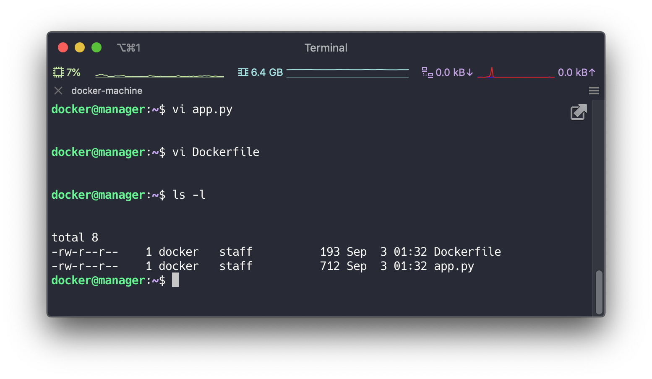
Task: Click the memory usage icon
Action: coord(243,72)
